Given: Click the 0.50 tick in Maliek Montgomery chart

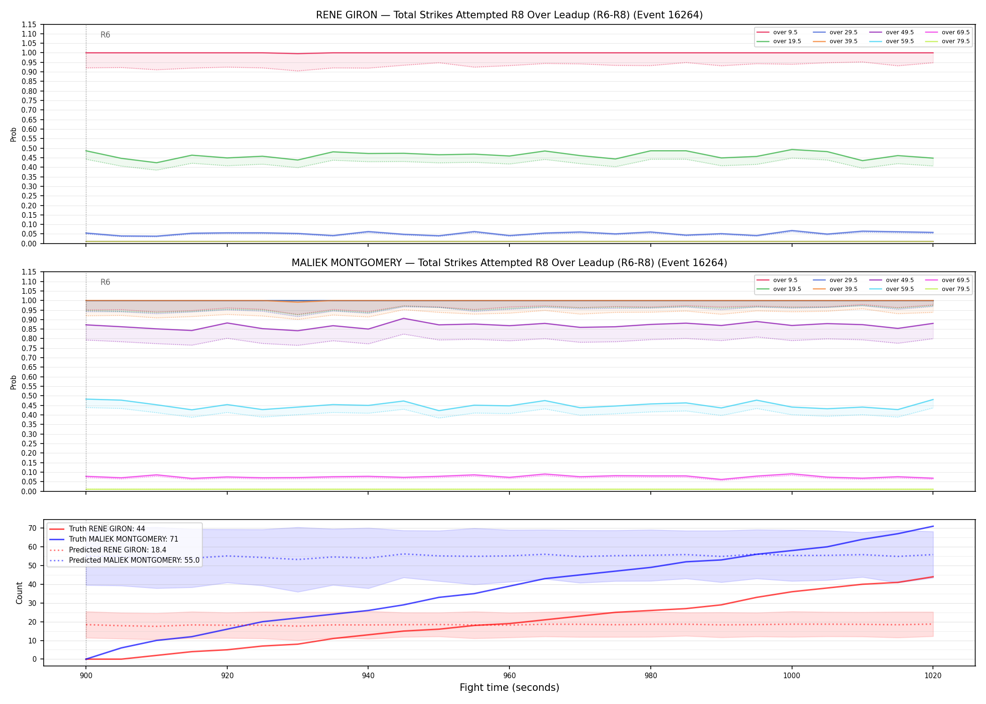Looking at the screenshot, I should click(29, 396).
